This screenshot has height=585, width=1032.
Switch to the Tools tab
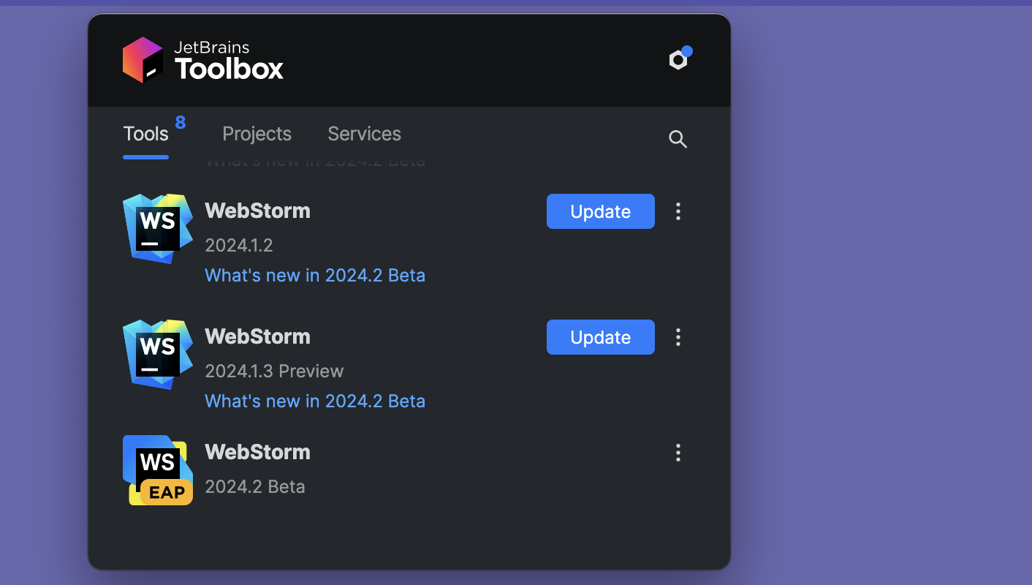[146, 134]
